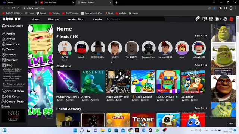The width and height of the screenshot is (239, 134).
Task: Open PLS DONATE game card
Action: click(168, 86)
